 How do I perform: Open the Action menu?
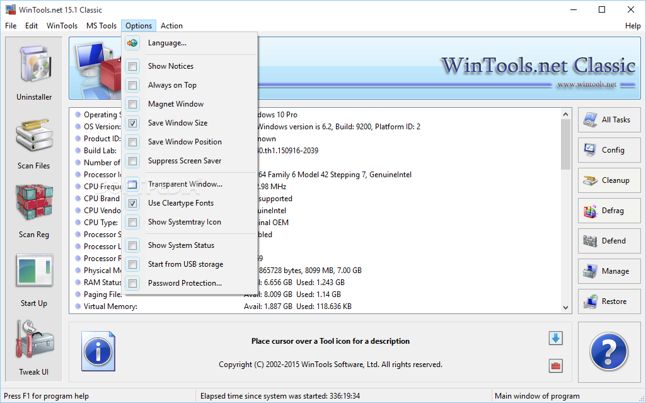171,26
